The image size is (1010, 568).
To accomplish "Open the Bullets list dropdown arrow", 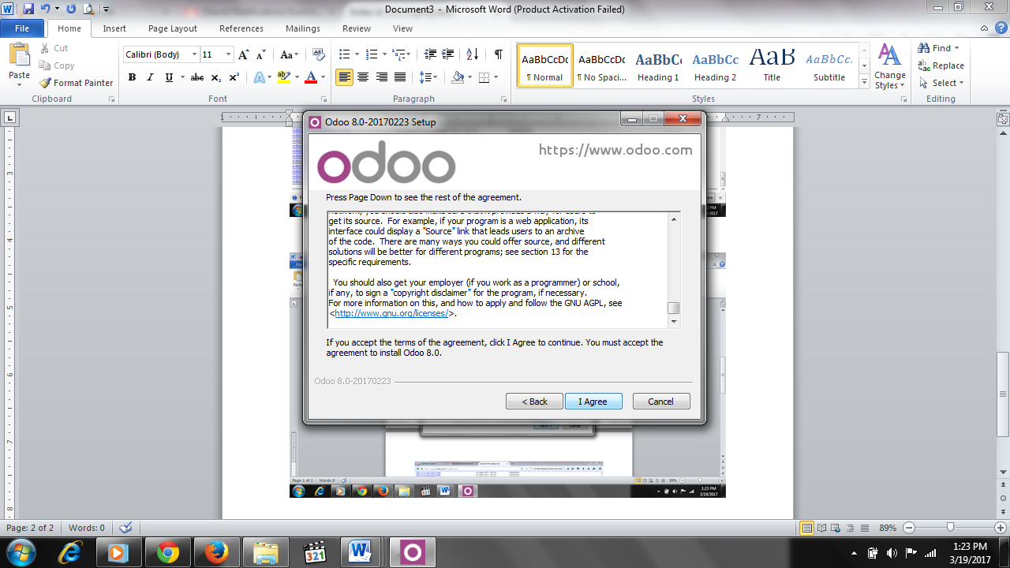I will [357, 54].
